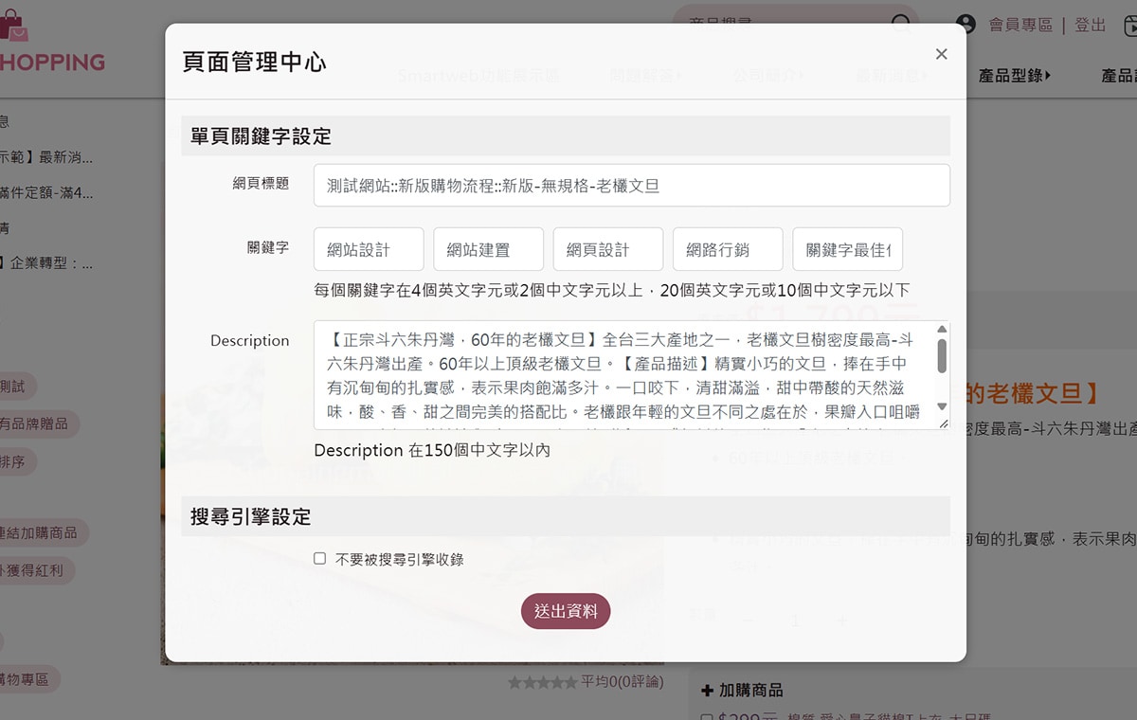
Task: Open 最新消... news item in sidebar
Action: 46,157
